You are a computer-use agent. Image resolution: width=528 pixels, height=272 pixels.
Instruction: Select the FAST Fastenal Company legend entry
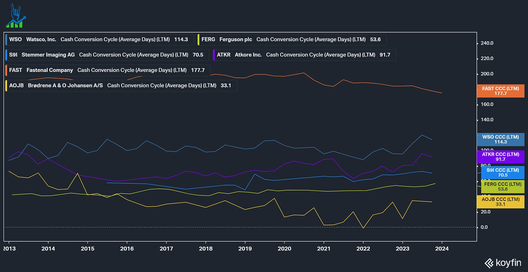tap(108, 70)
